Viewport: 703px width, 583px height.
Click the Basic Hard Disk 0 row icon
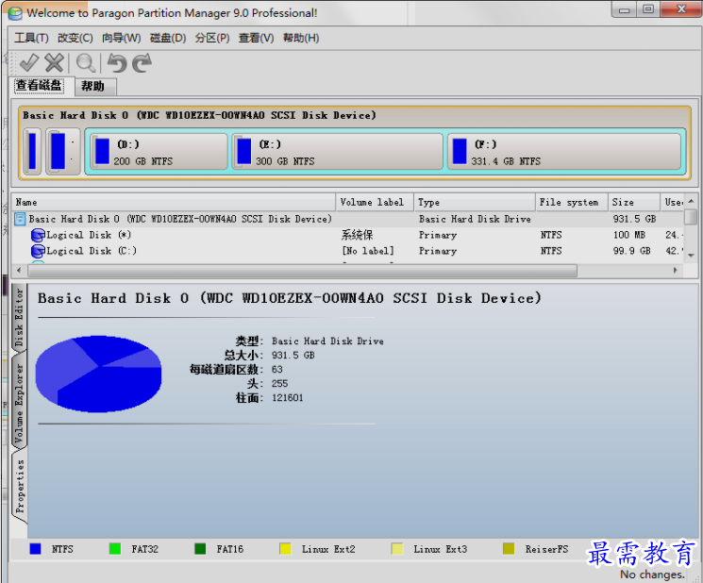pos(20,219)
